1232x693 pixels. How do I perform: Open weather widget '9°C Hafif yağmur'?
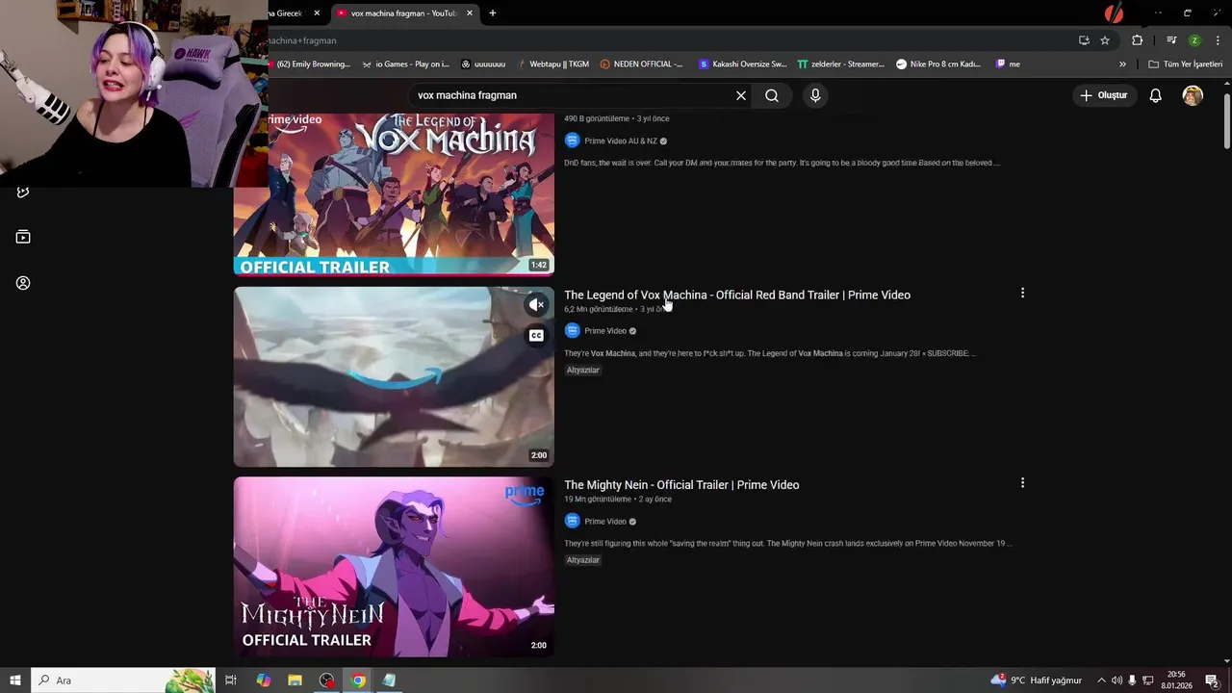coord(1037,680)
